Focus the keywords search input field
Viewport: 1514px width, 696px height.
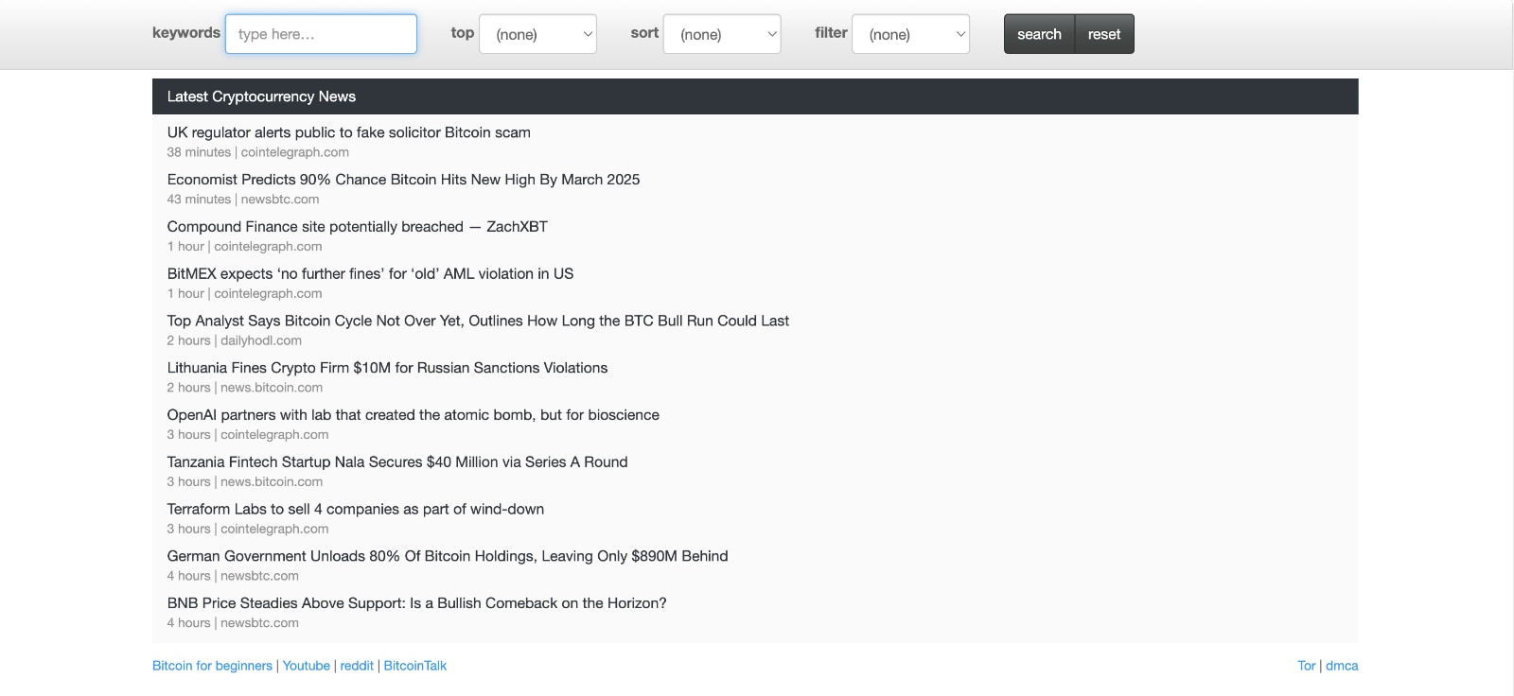click(321, 34)
